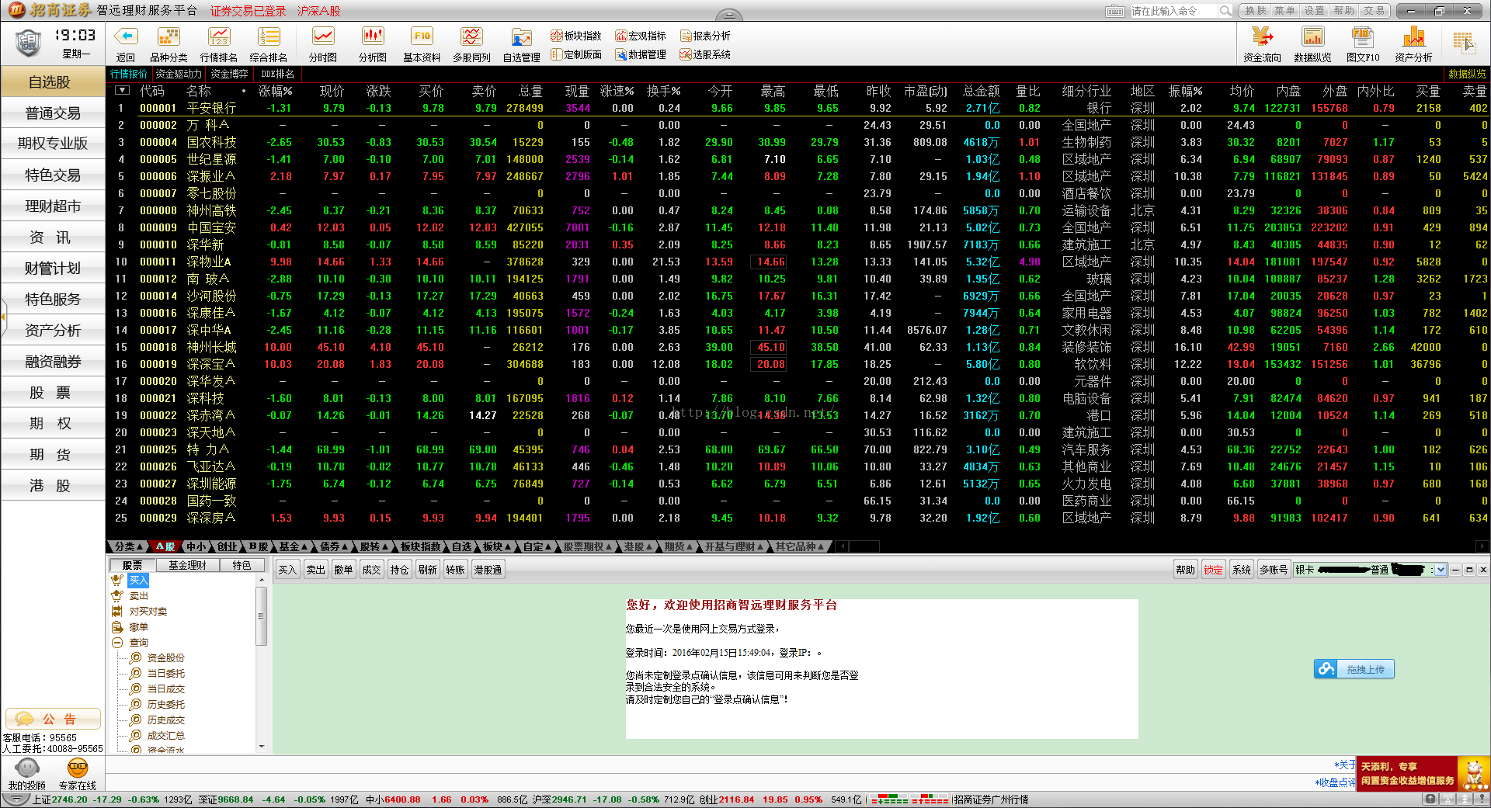
Task: Open 综合排名 composite ranking icon
Action: click(x=269, y=36)
